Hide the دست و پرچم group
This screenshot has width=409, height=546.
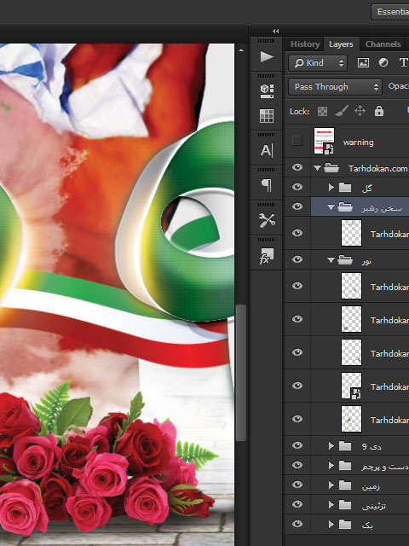pyautogui.click(x=297, y=465)
